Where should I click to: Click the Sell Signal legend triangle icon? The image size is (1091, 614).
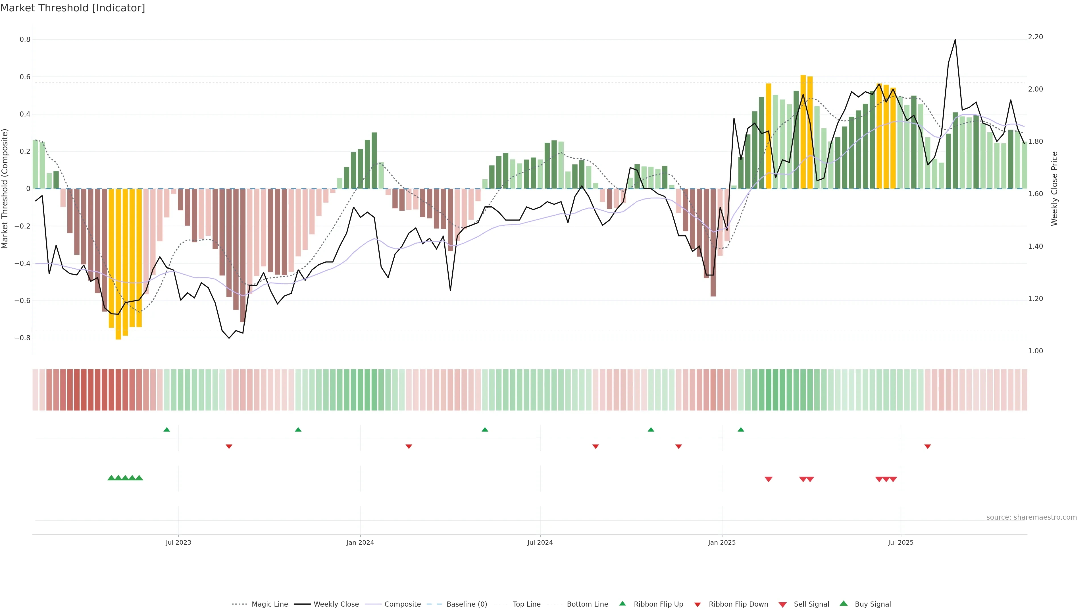click(782, 605)
